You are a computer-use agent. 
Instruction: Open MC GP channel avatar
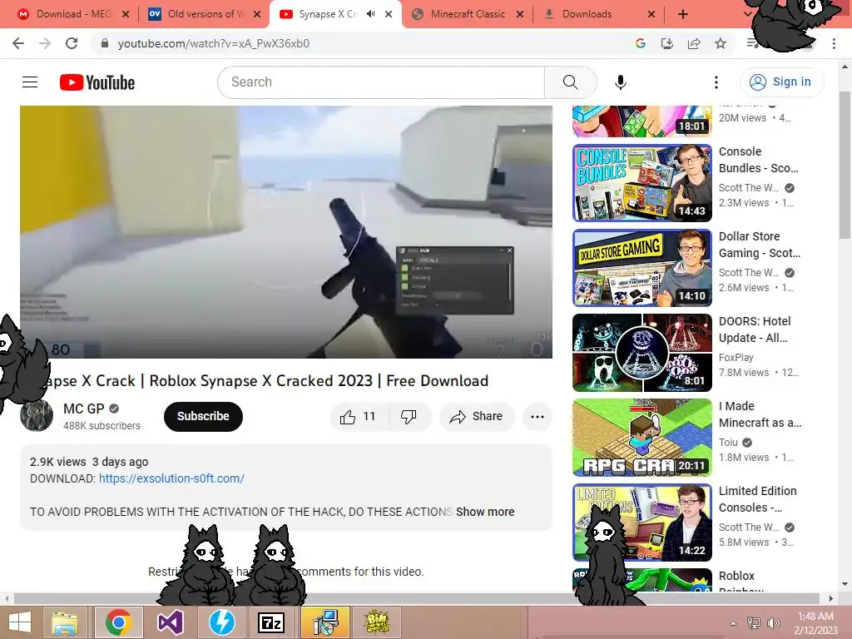click(x=37, y=416)
